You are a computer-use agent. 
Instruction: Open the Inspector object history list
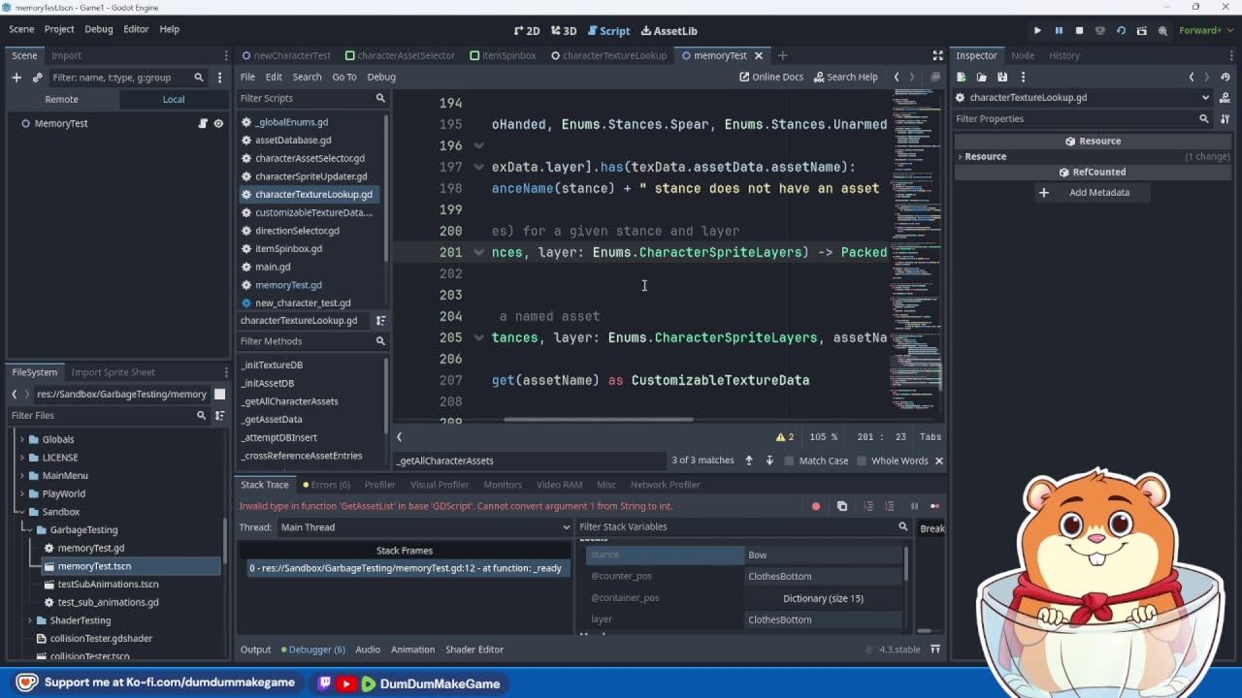tap(1226, 78)
